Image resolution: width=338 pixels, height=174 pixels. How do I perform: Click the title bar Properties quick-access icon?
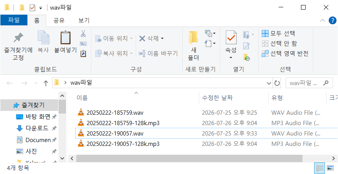click(x=32, y=8)
